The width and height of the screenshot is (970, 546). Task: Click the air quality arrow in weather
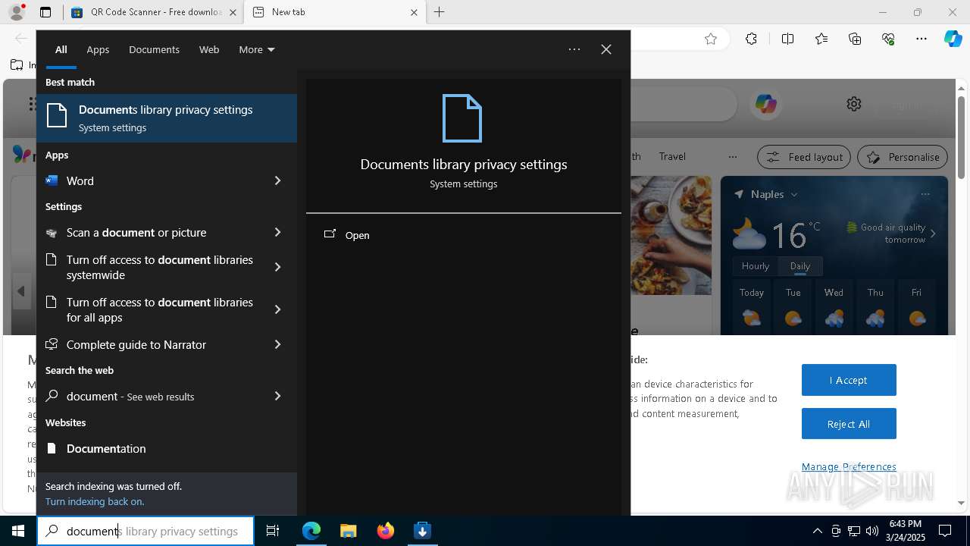(933, 234)
